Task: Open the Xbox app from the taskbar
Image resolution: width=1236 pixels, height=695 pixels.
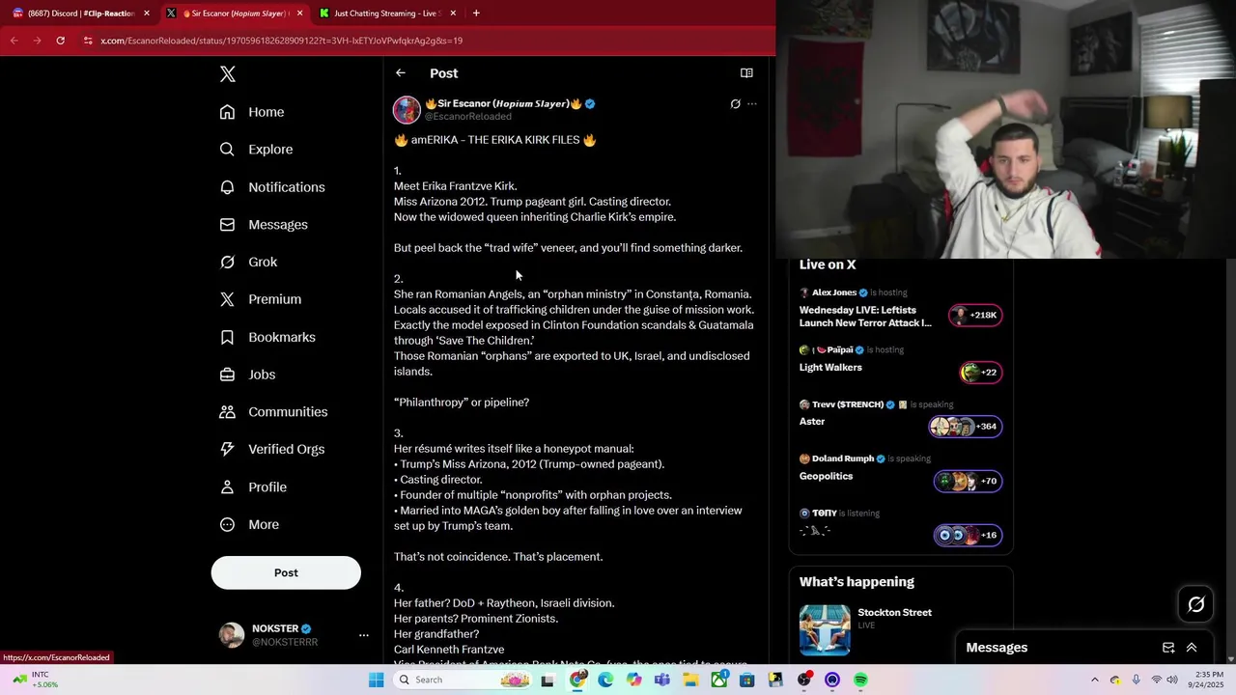Action: pyautogui.click(x=718, y=680)
